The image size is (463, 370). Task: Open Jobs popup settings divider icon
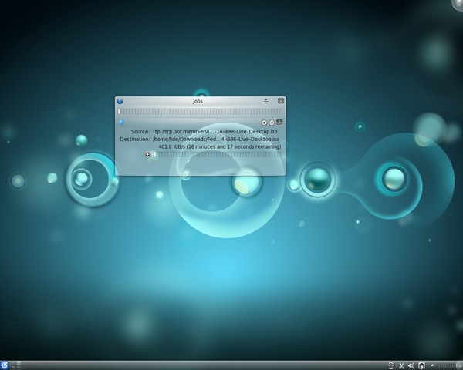(265, 101)
